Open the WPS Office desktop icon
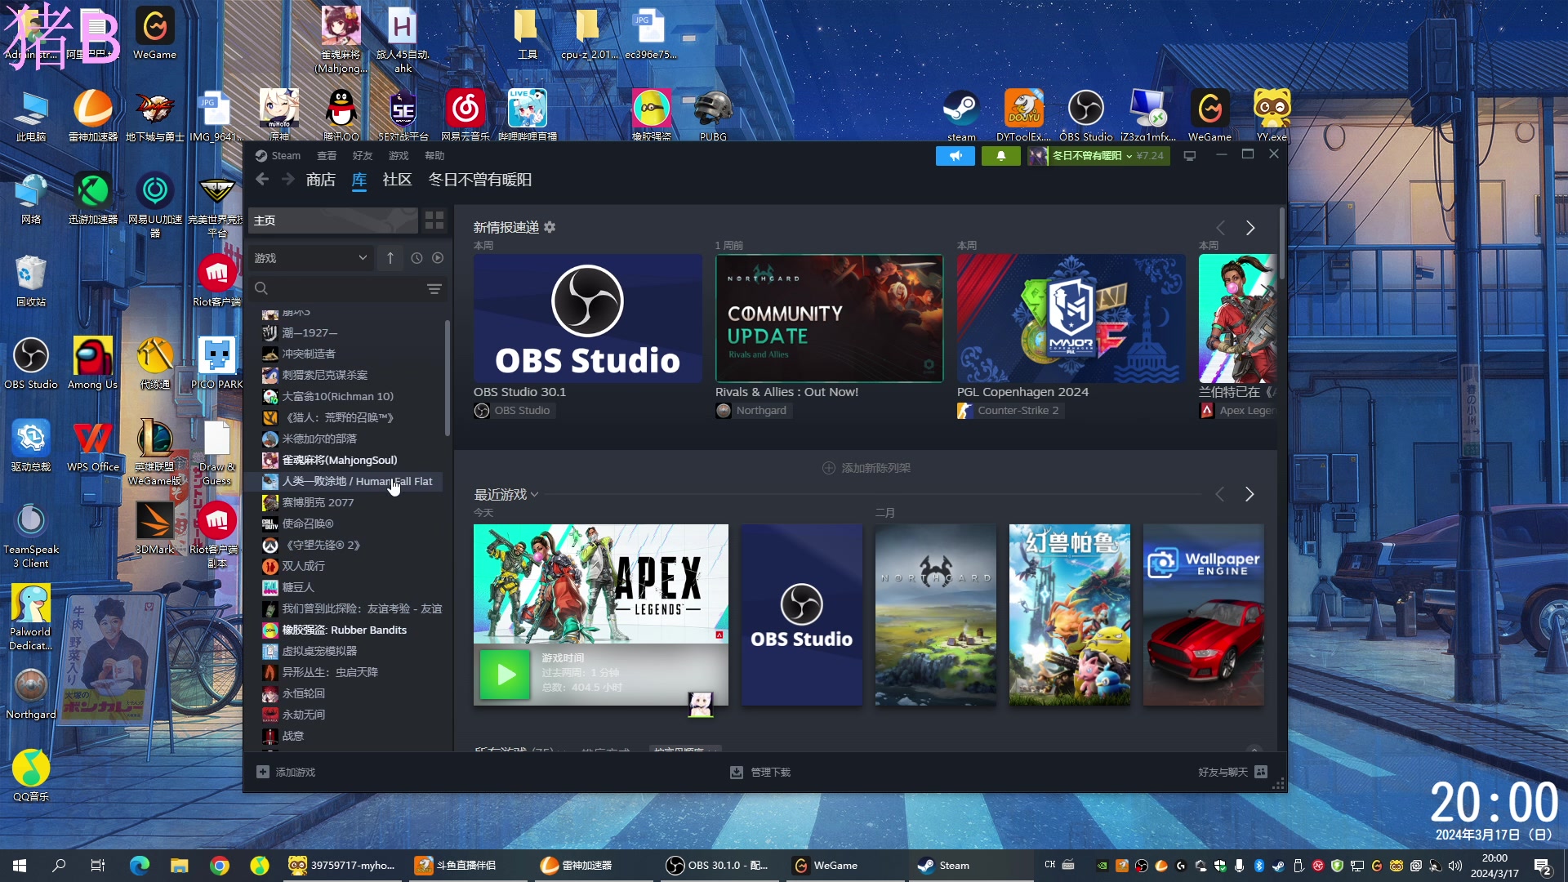Image resolution: width=1568 pixels, height=882 pixels. pos(93,445)
